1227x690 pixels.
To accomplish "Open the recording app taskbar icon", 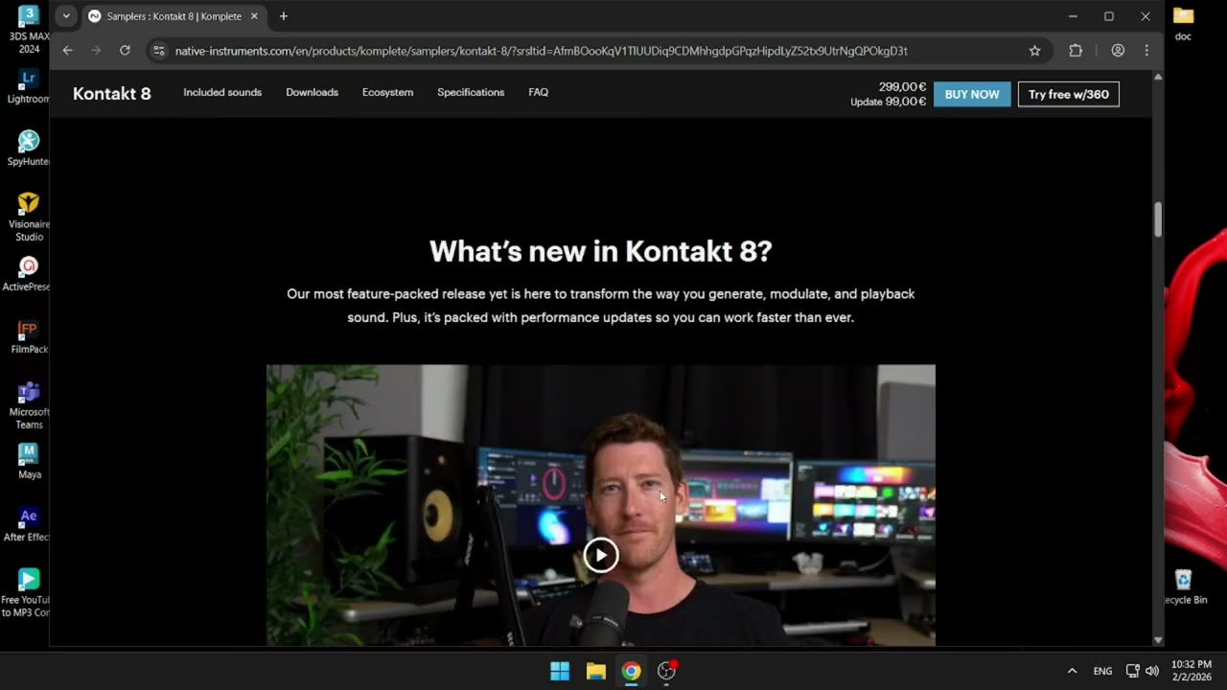I will coord(666,671).
